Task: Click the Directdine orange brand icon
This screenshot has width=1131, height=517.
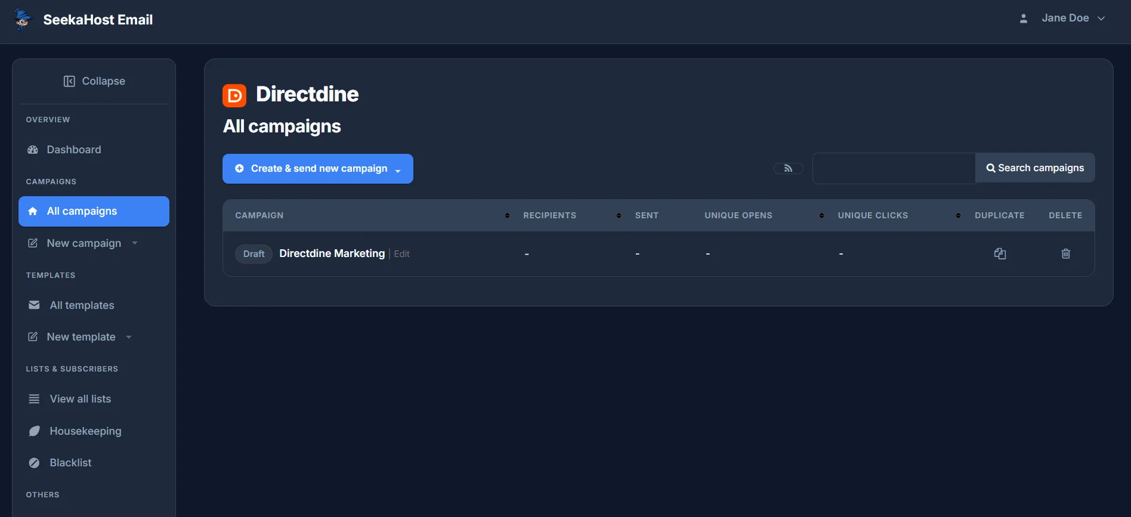Action: pyautogui.click(x=234, y=95)
